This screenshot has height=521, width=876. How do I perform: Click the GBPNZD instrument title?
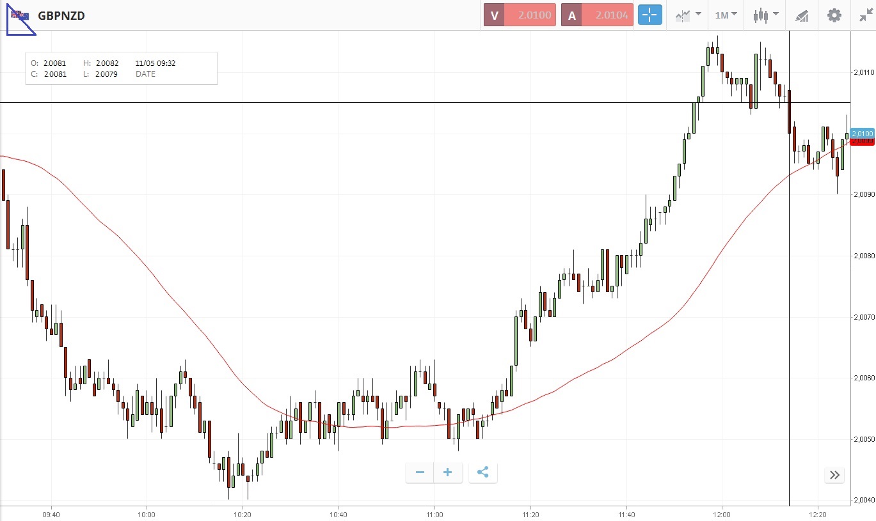(61, 15)
